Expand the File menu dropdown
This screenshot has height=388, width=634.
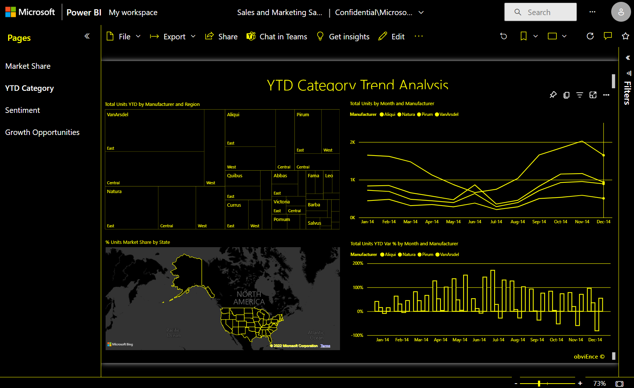tap(138, 36)
